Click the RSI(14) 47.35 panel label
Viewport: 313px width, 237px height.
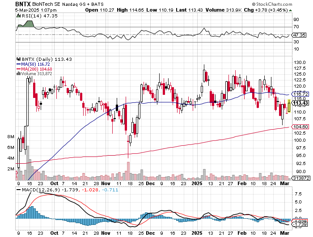[39, 16]
